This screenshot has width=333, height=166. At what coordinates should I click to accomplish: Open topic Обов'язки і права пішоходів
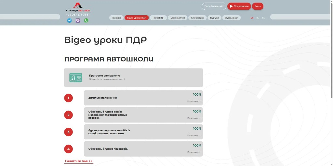pos(143,149)
